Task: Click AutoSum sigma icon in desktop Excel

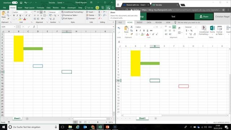Action: pos(99,12)
